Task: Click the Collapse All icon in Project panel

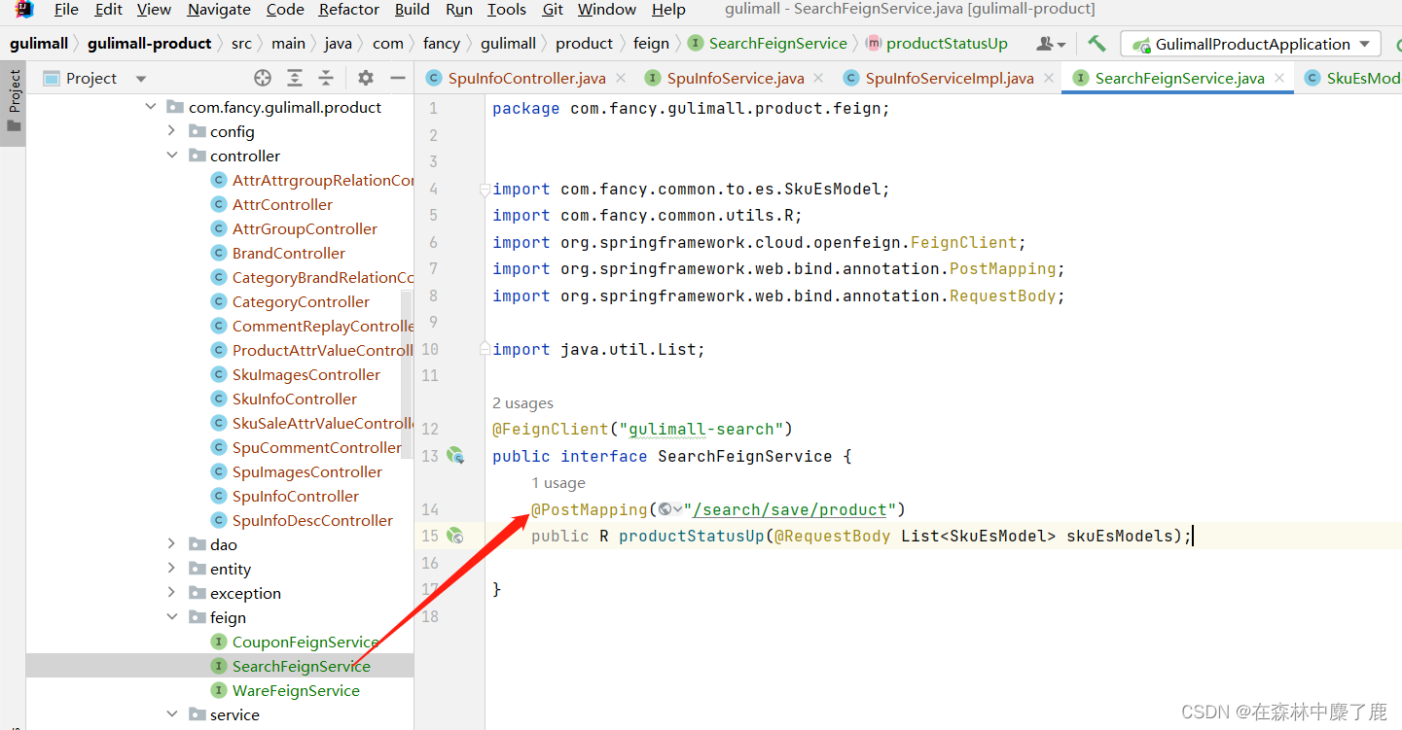Action: click(x=326, y=78)
